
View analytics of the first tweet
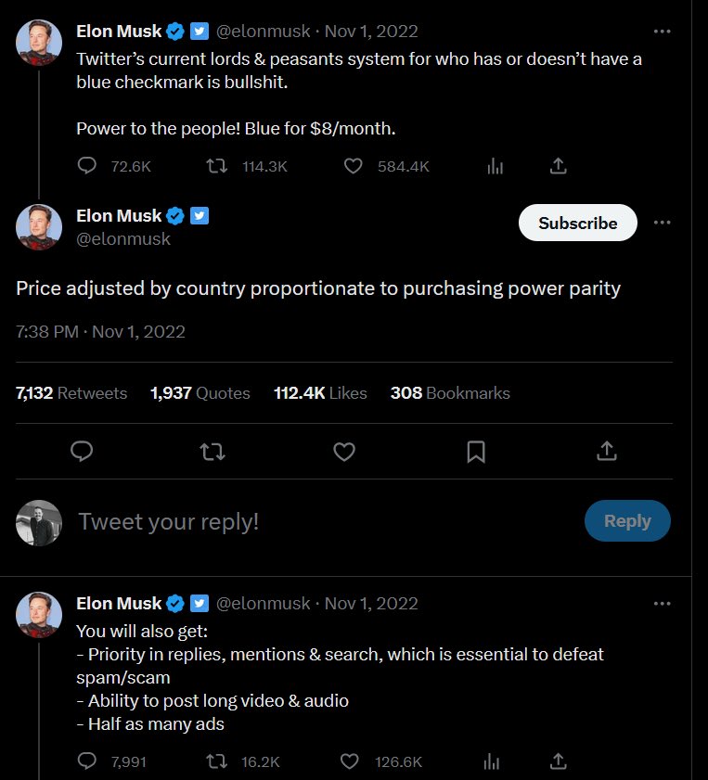(496, 166)
